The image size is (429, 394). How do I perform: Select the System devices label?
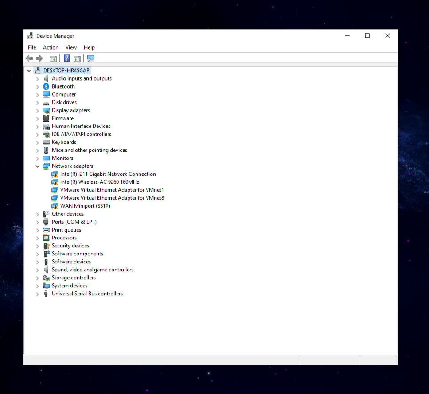70,286
